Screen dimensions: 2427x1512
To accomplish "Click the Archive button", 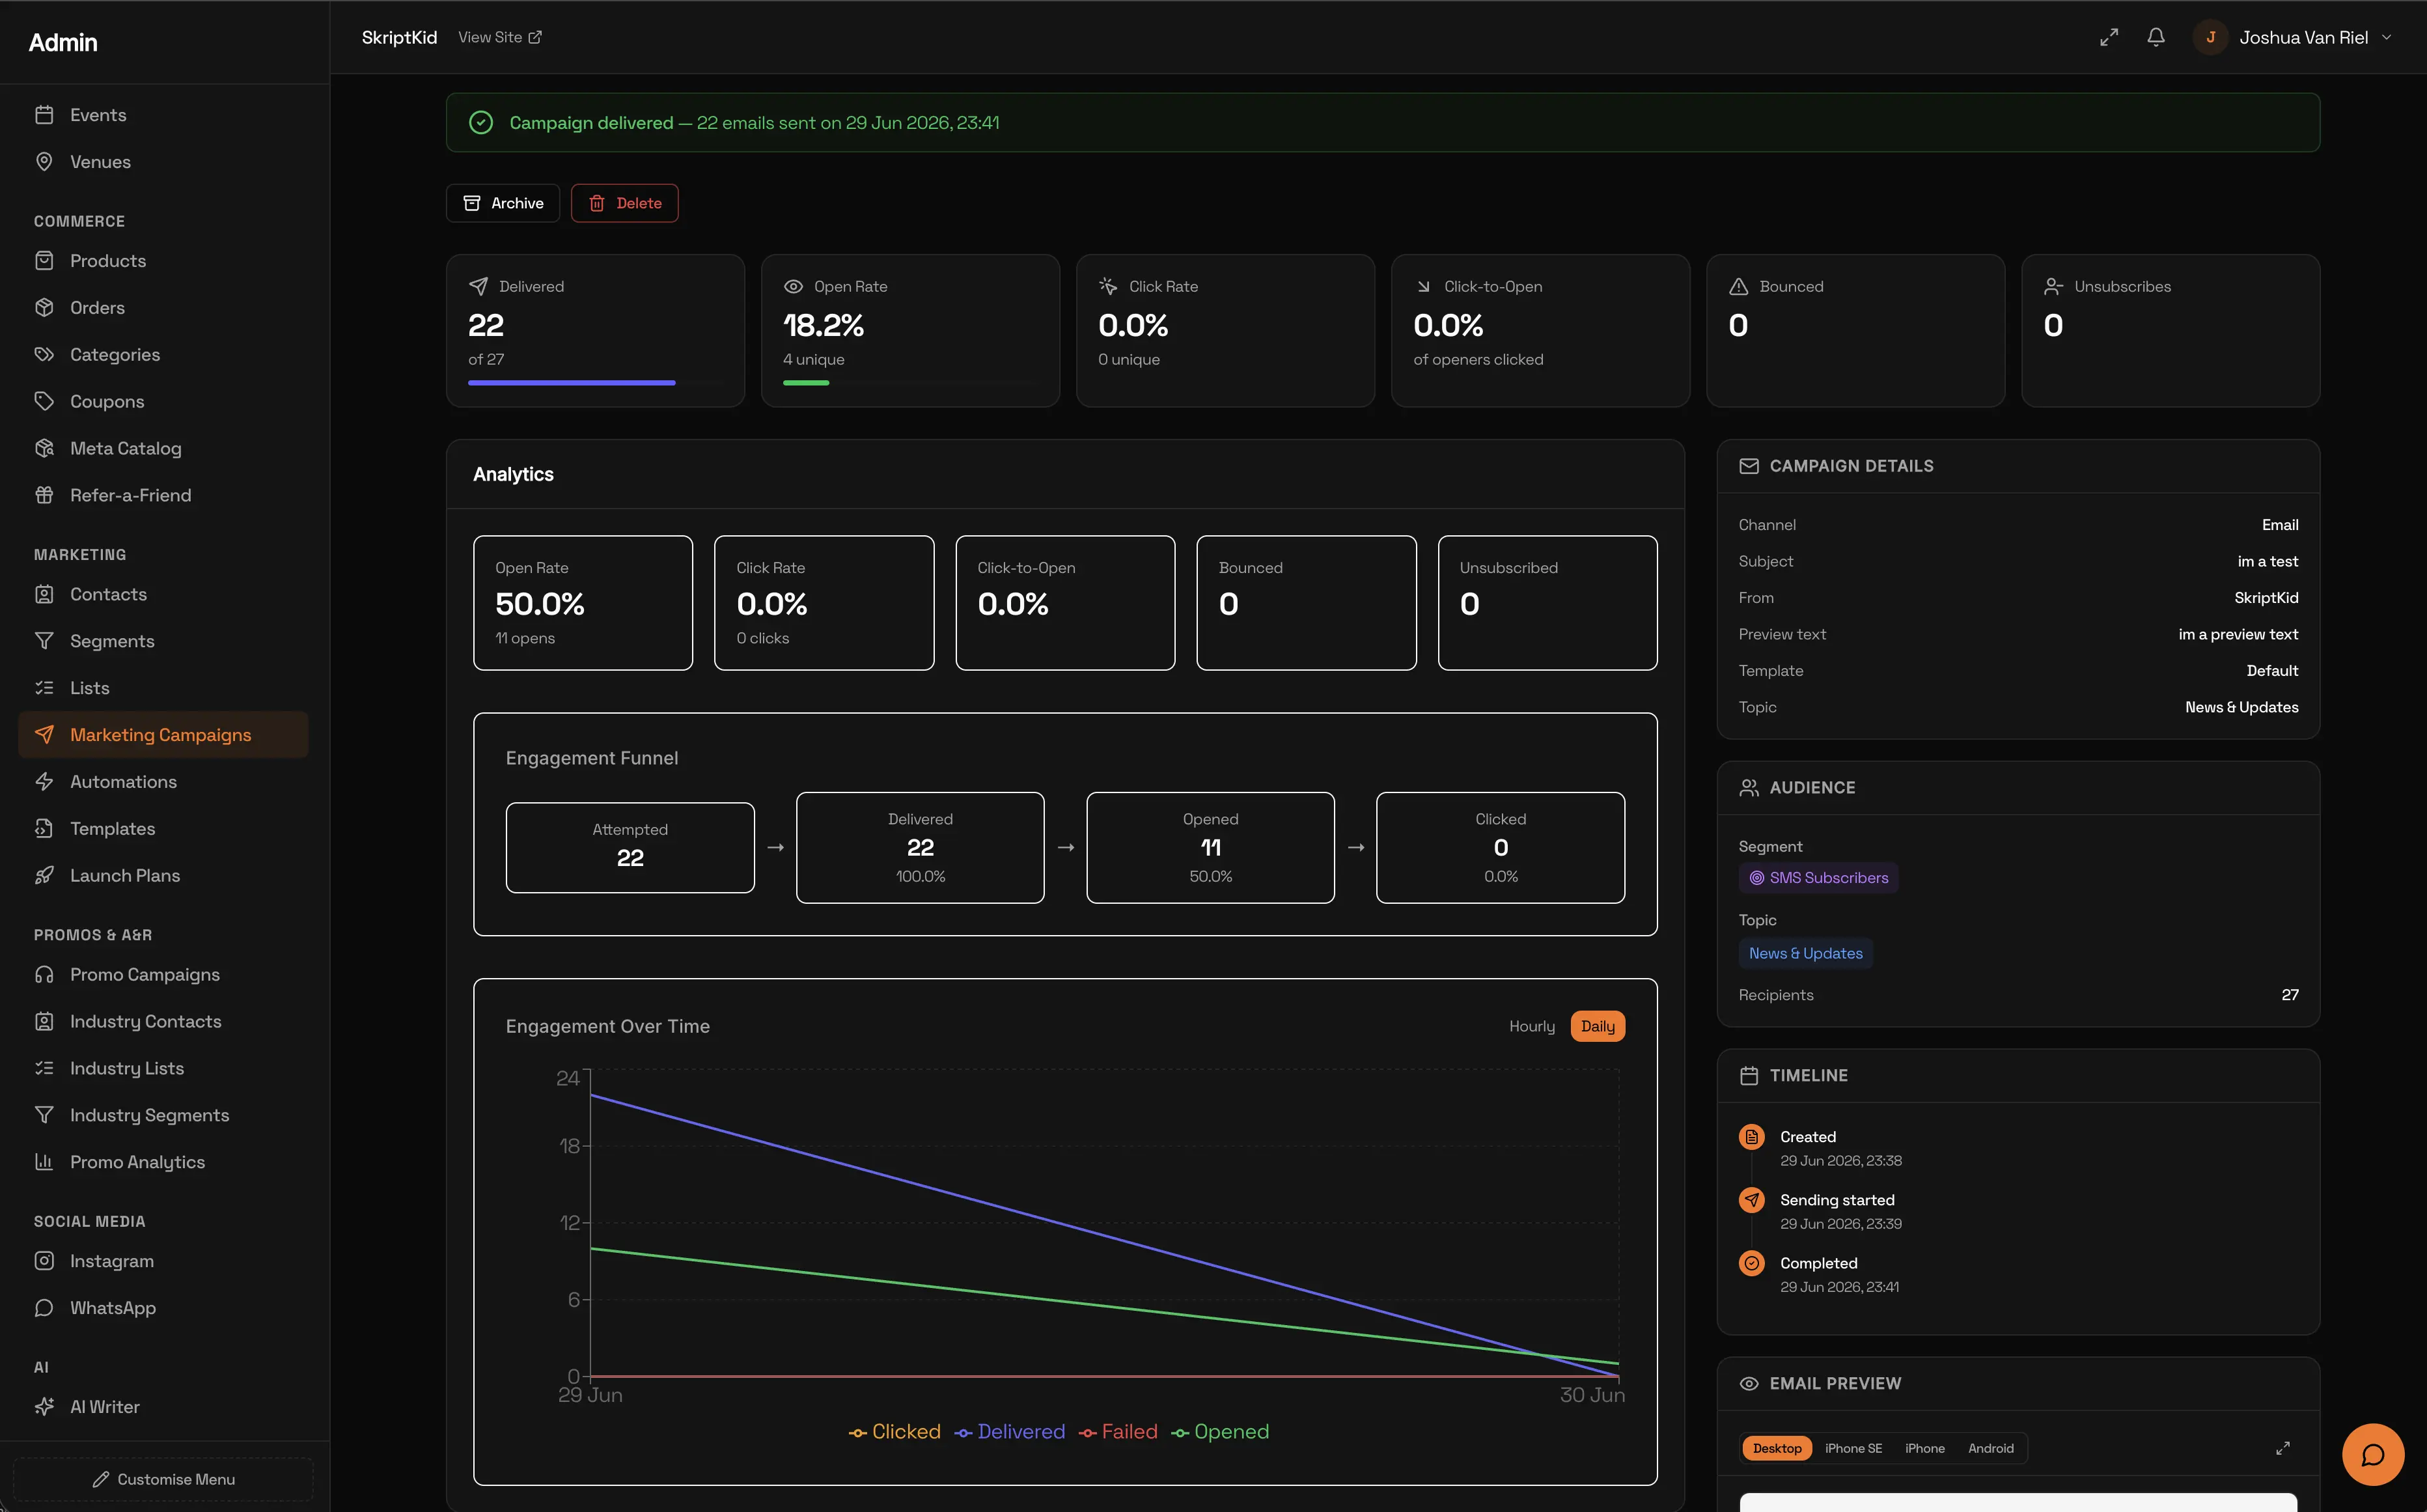I will 503,203.
